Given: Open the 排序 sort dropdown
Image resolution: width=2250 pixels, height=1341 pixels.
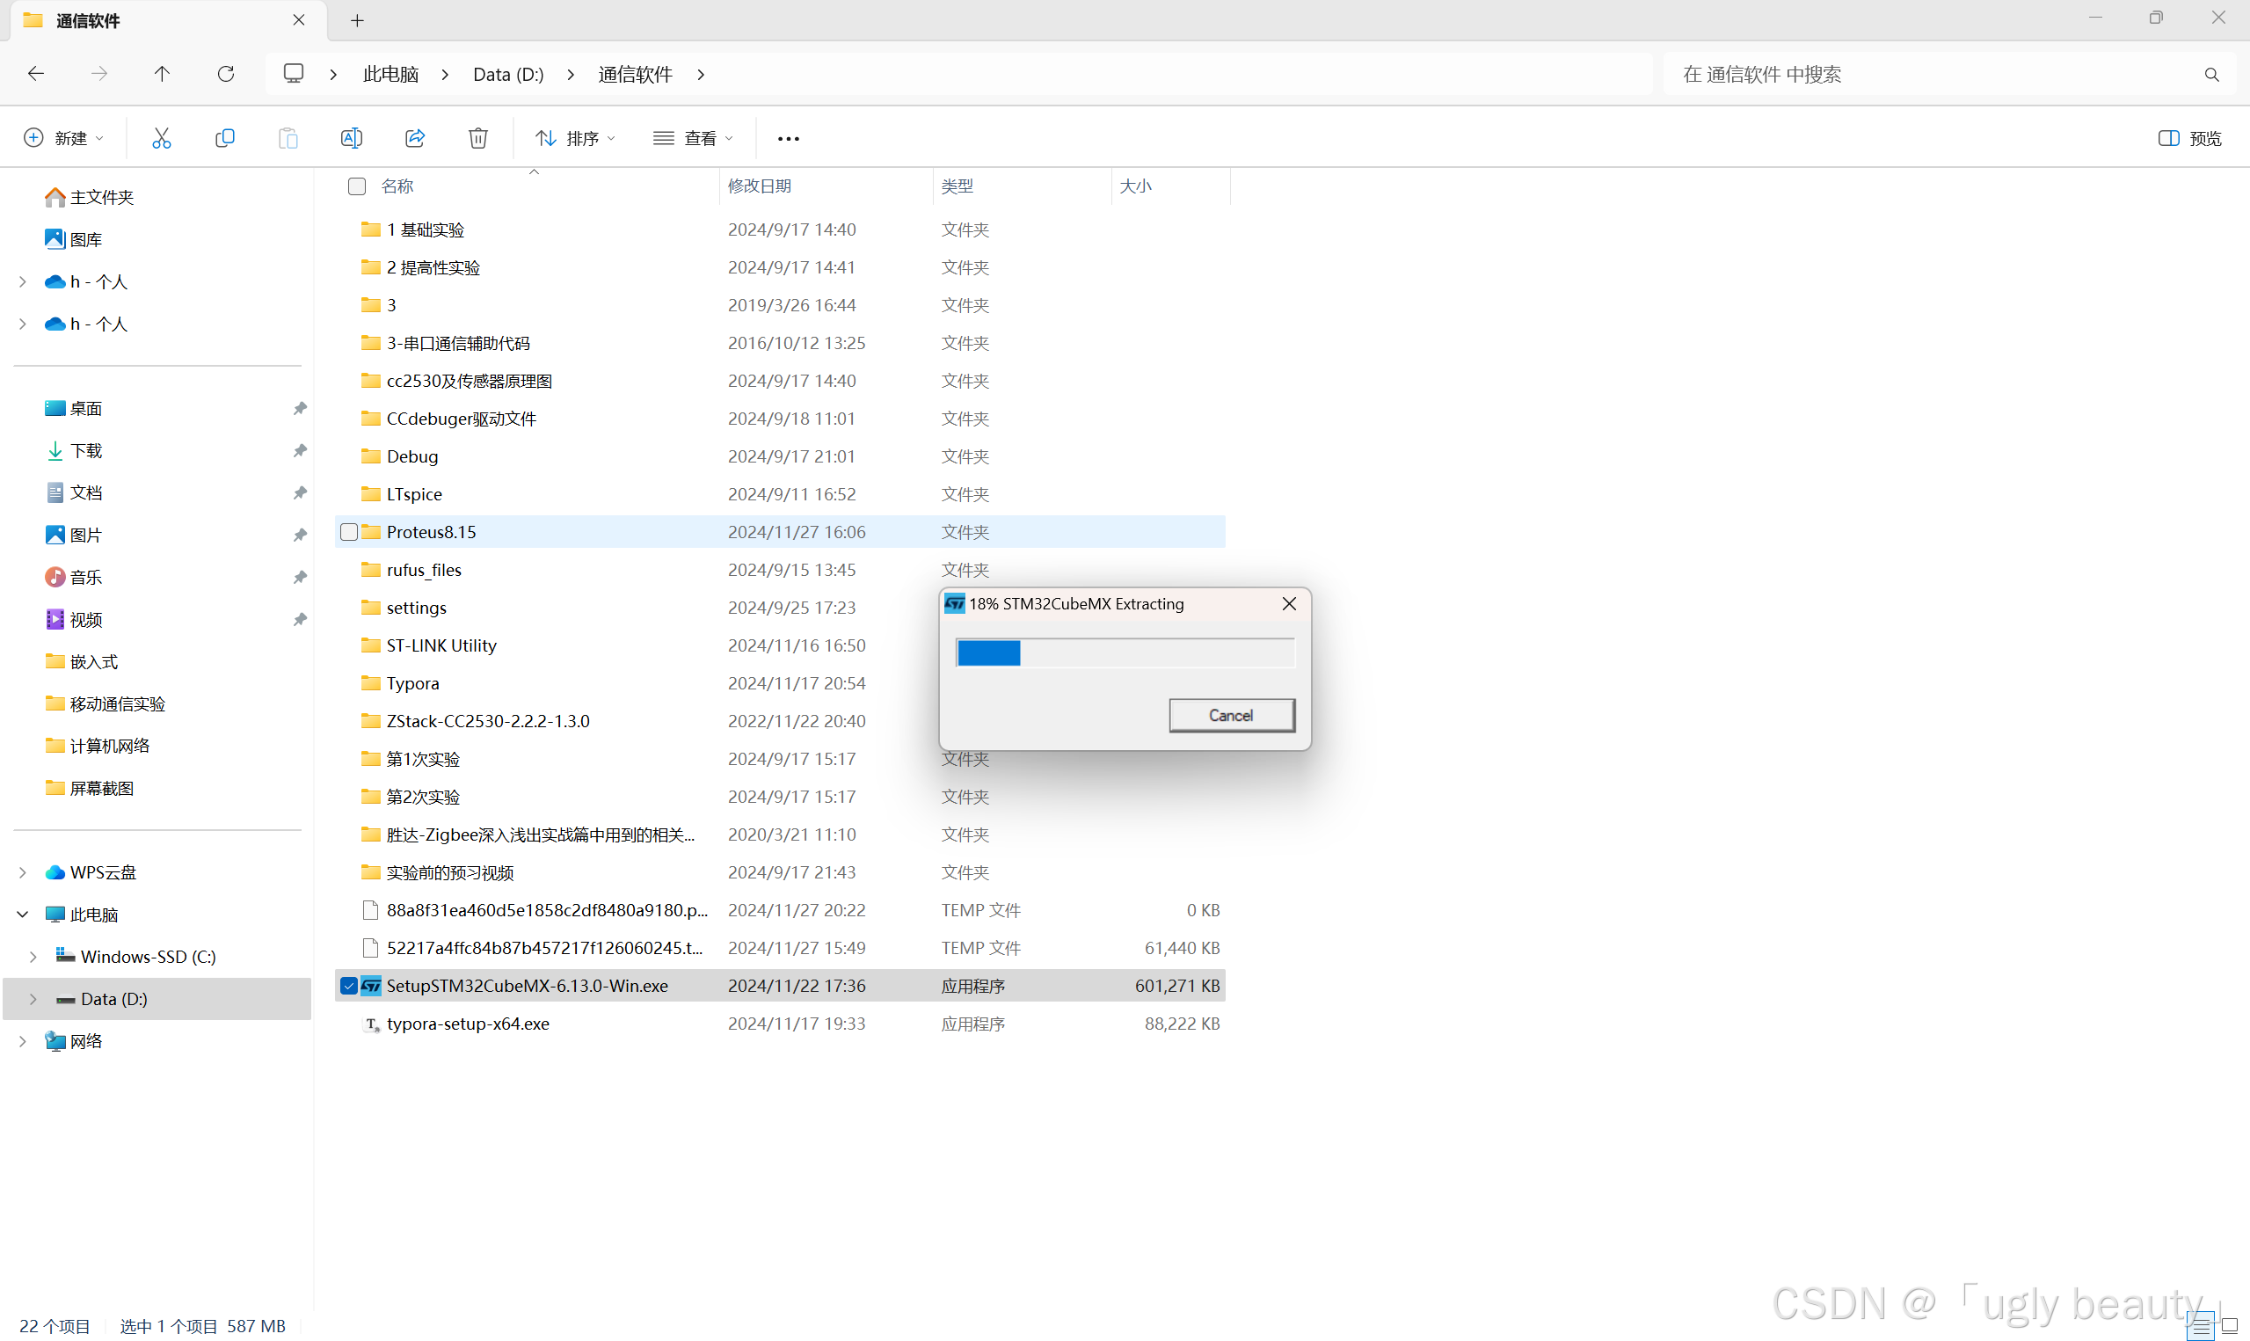Looking at the screenshot, I should (x=575, y=138).
